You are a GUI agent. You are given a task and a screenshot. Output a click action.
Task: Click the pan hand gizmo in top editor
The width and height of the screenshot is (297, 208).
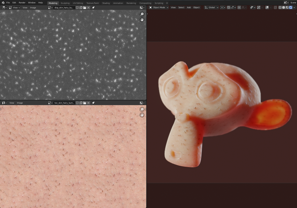click(142, 20)
